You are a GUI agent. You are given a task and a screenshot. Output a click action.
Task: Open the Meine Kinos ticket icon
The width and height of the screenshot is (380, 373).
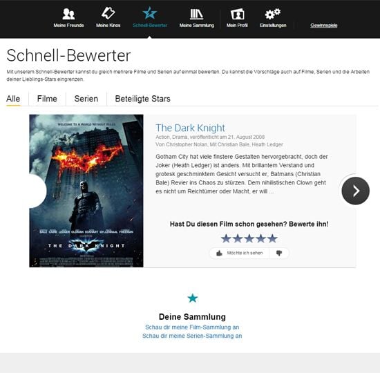tap(108, 13)
